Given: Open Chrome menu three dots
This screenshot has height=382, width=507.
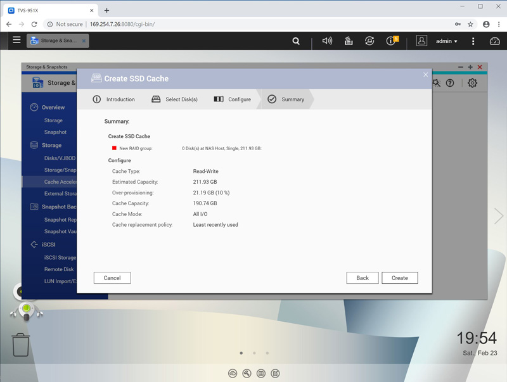Looking at the screenshot, I should point(499,24).
